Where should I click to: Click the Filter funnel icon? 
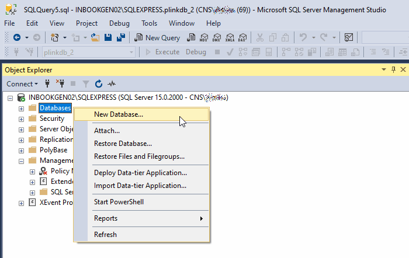coord(85,84)
